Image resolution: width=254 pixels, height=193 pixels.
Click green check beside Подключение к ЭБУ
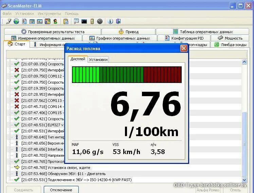(17, 179)
